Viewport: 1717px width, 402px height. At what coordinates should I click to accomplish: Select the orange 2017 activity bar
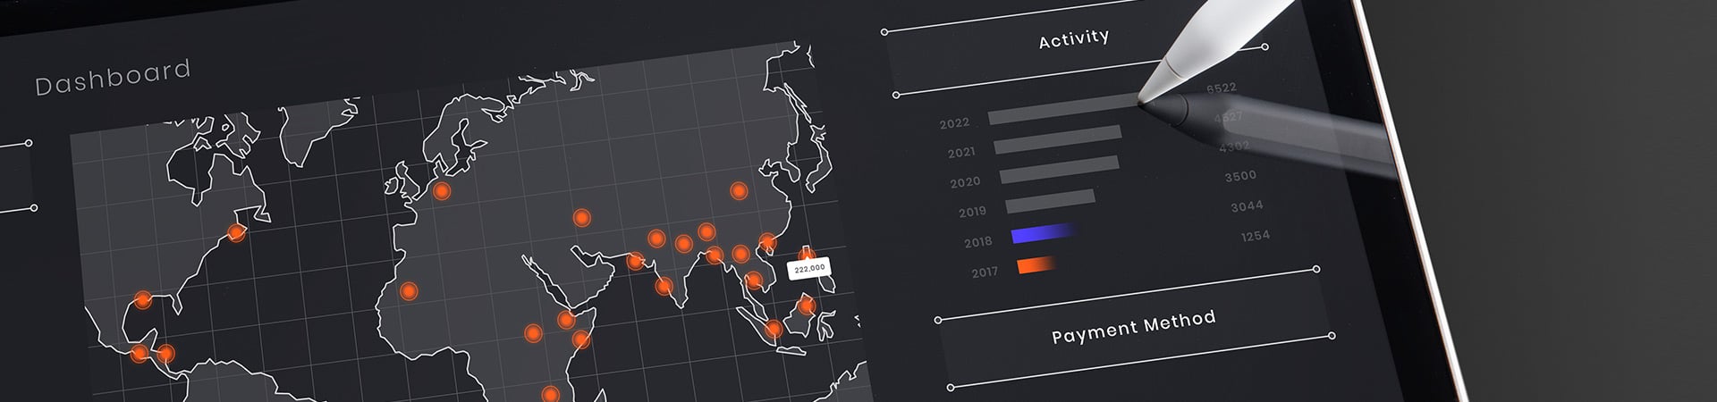click(x=1036, y=265)
